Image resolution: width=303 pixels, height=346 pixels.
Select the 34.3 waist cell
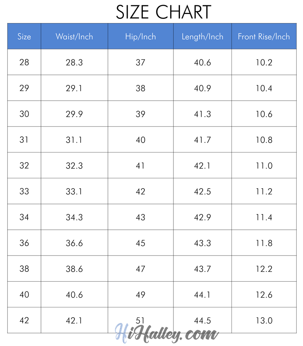[x=74, y=217]
